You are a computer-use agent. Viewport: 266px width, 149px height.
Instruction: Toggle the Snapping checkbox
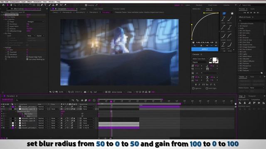pos(86,5)
